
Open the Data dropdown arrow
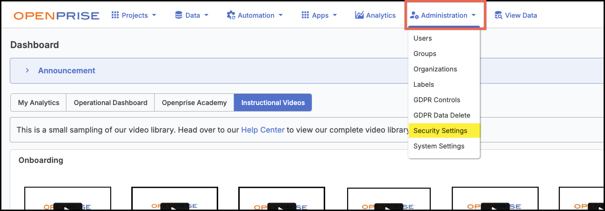click(206, 15)
